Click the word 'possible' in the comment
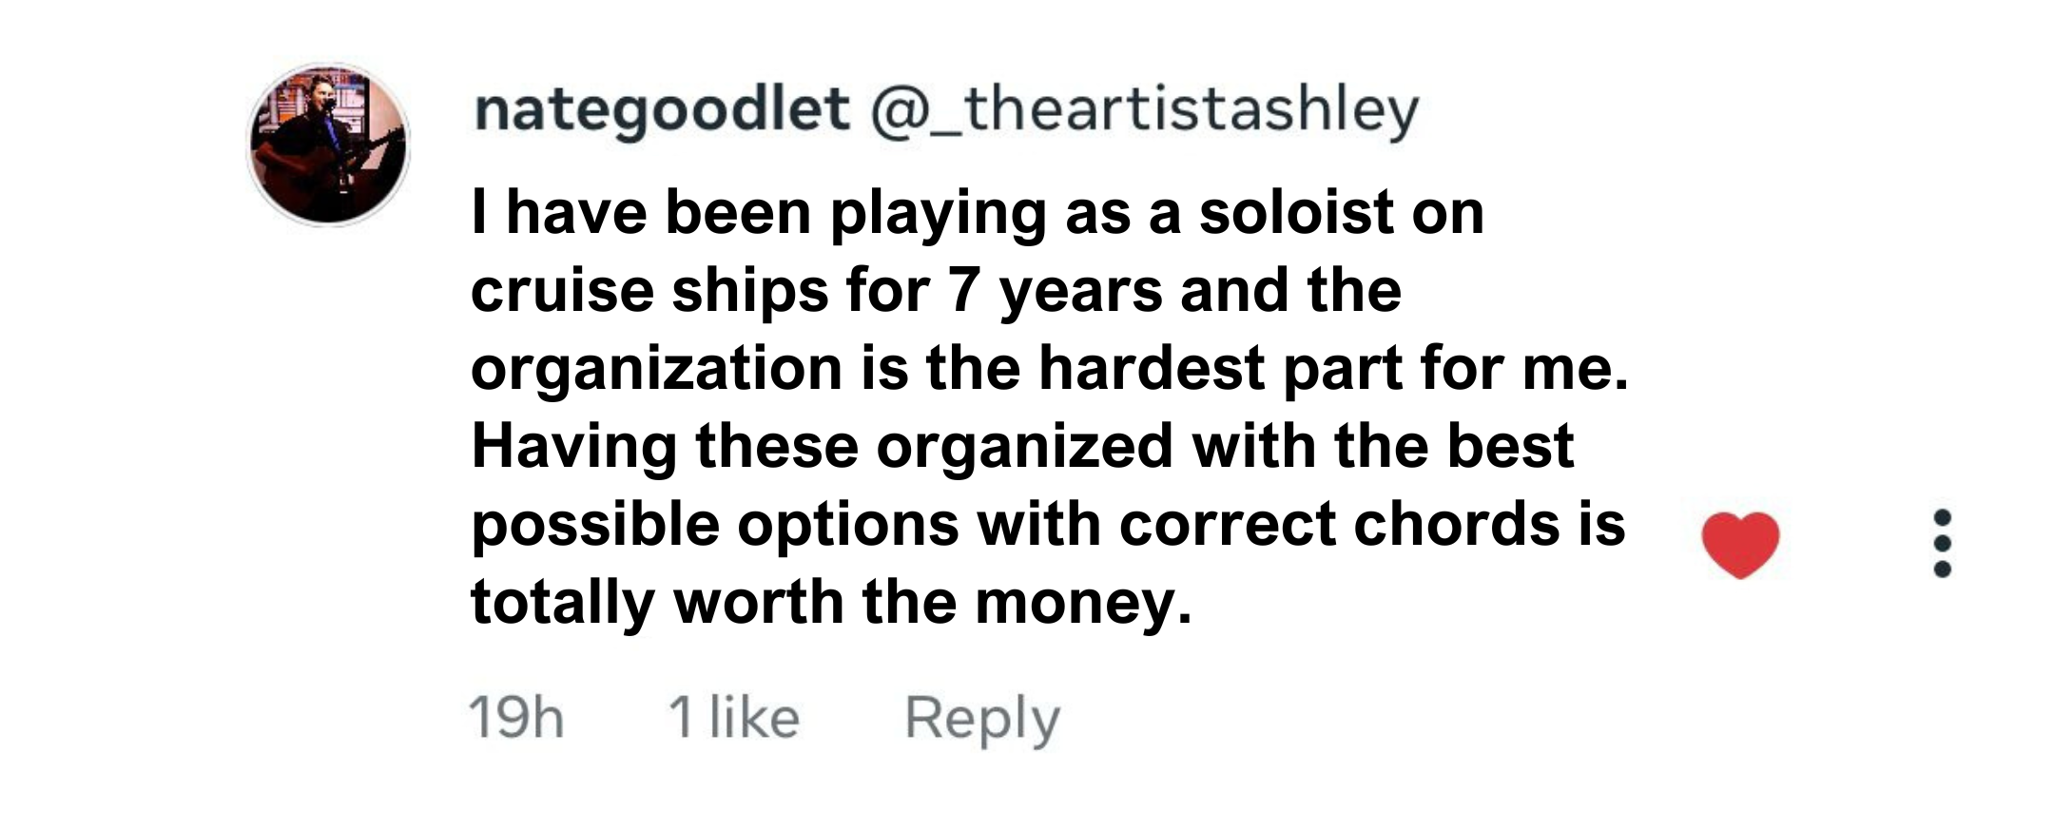Viewport: 2054px width, 831px height. tap(594, 525)
